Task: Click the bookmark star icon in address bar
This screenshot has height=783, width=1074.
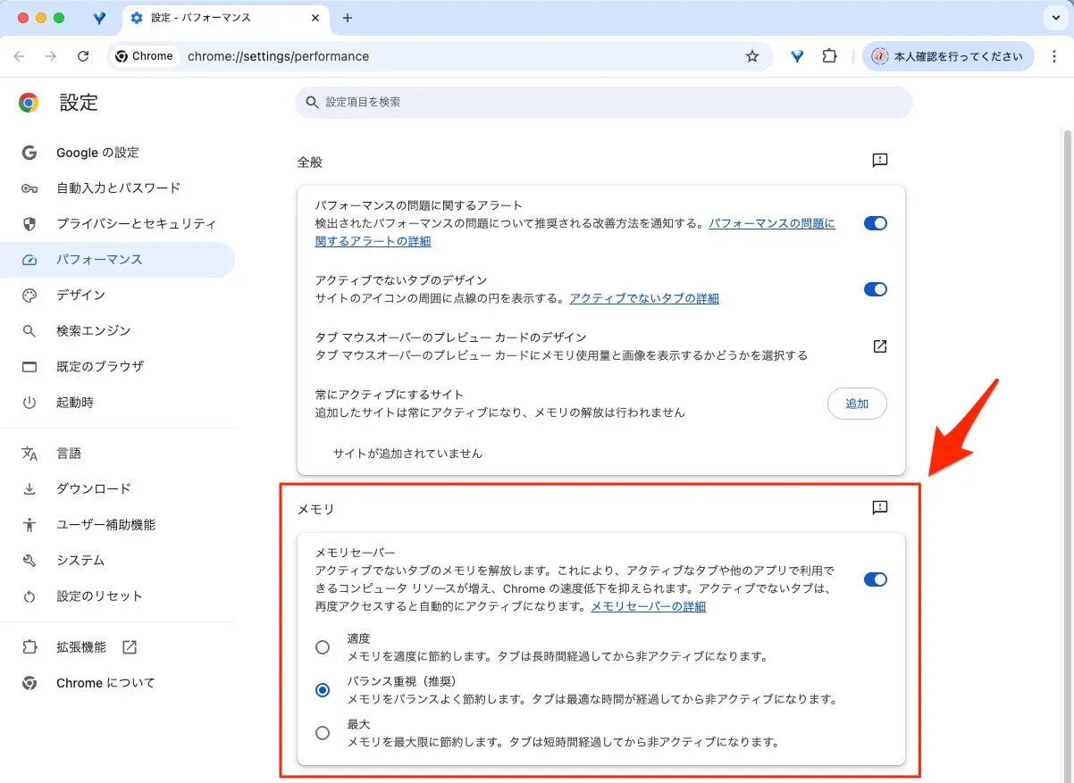Action: (x=752, y=56)
